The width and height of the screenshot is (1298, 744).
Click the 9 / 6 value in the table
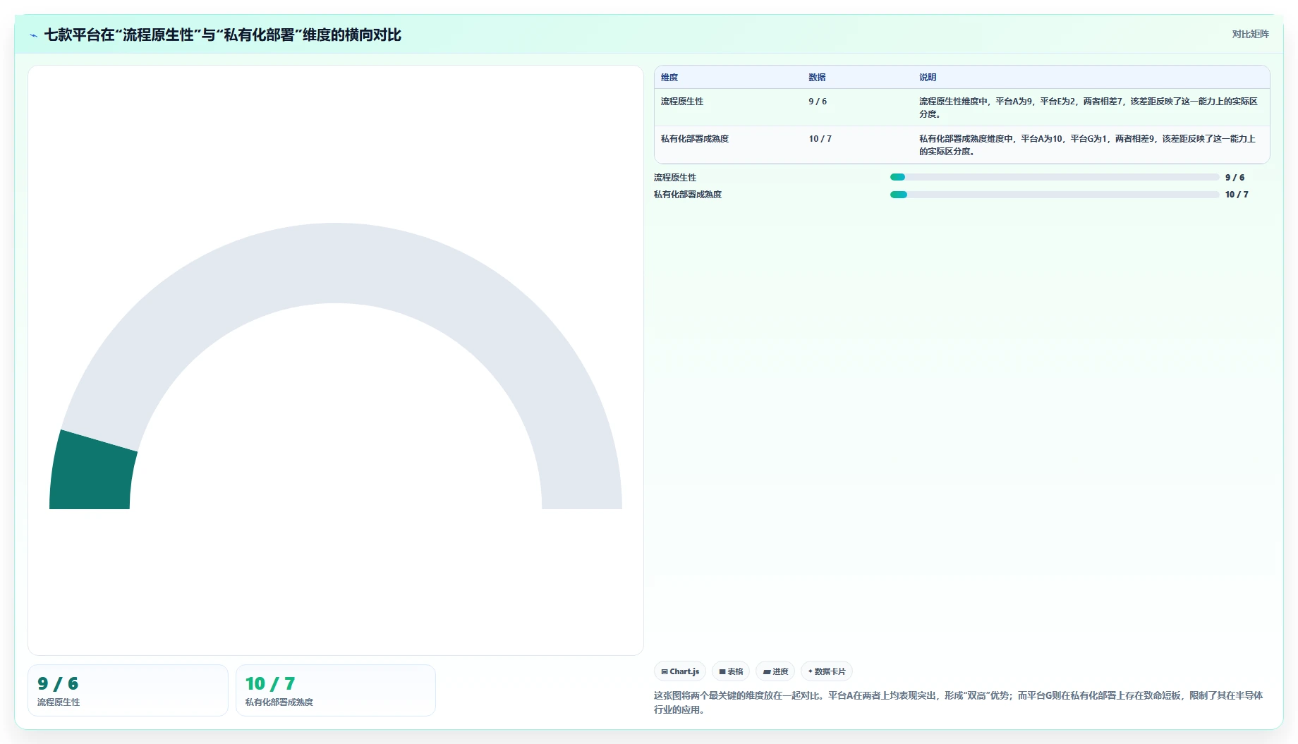818,102
